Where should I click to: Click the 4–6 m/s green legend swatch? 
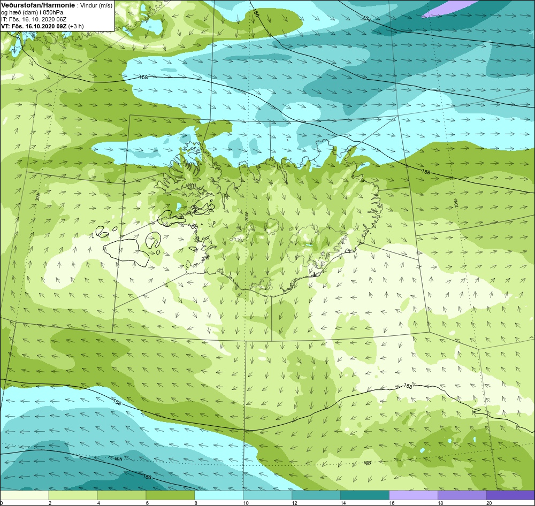pos(121,495)
